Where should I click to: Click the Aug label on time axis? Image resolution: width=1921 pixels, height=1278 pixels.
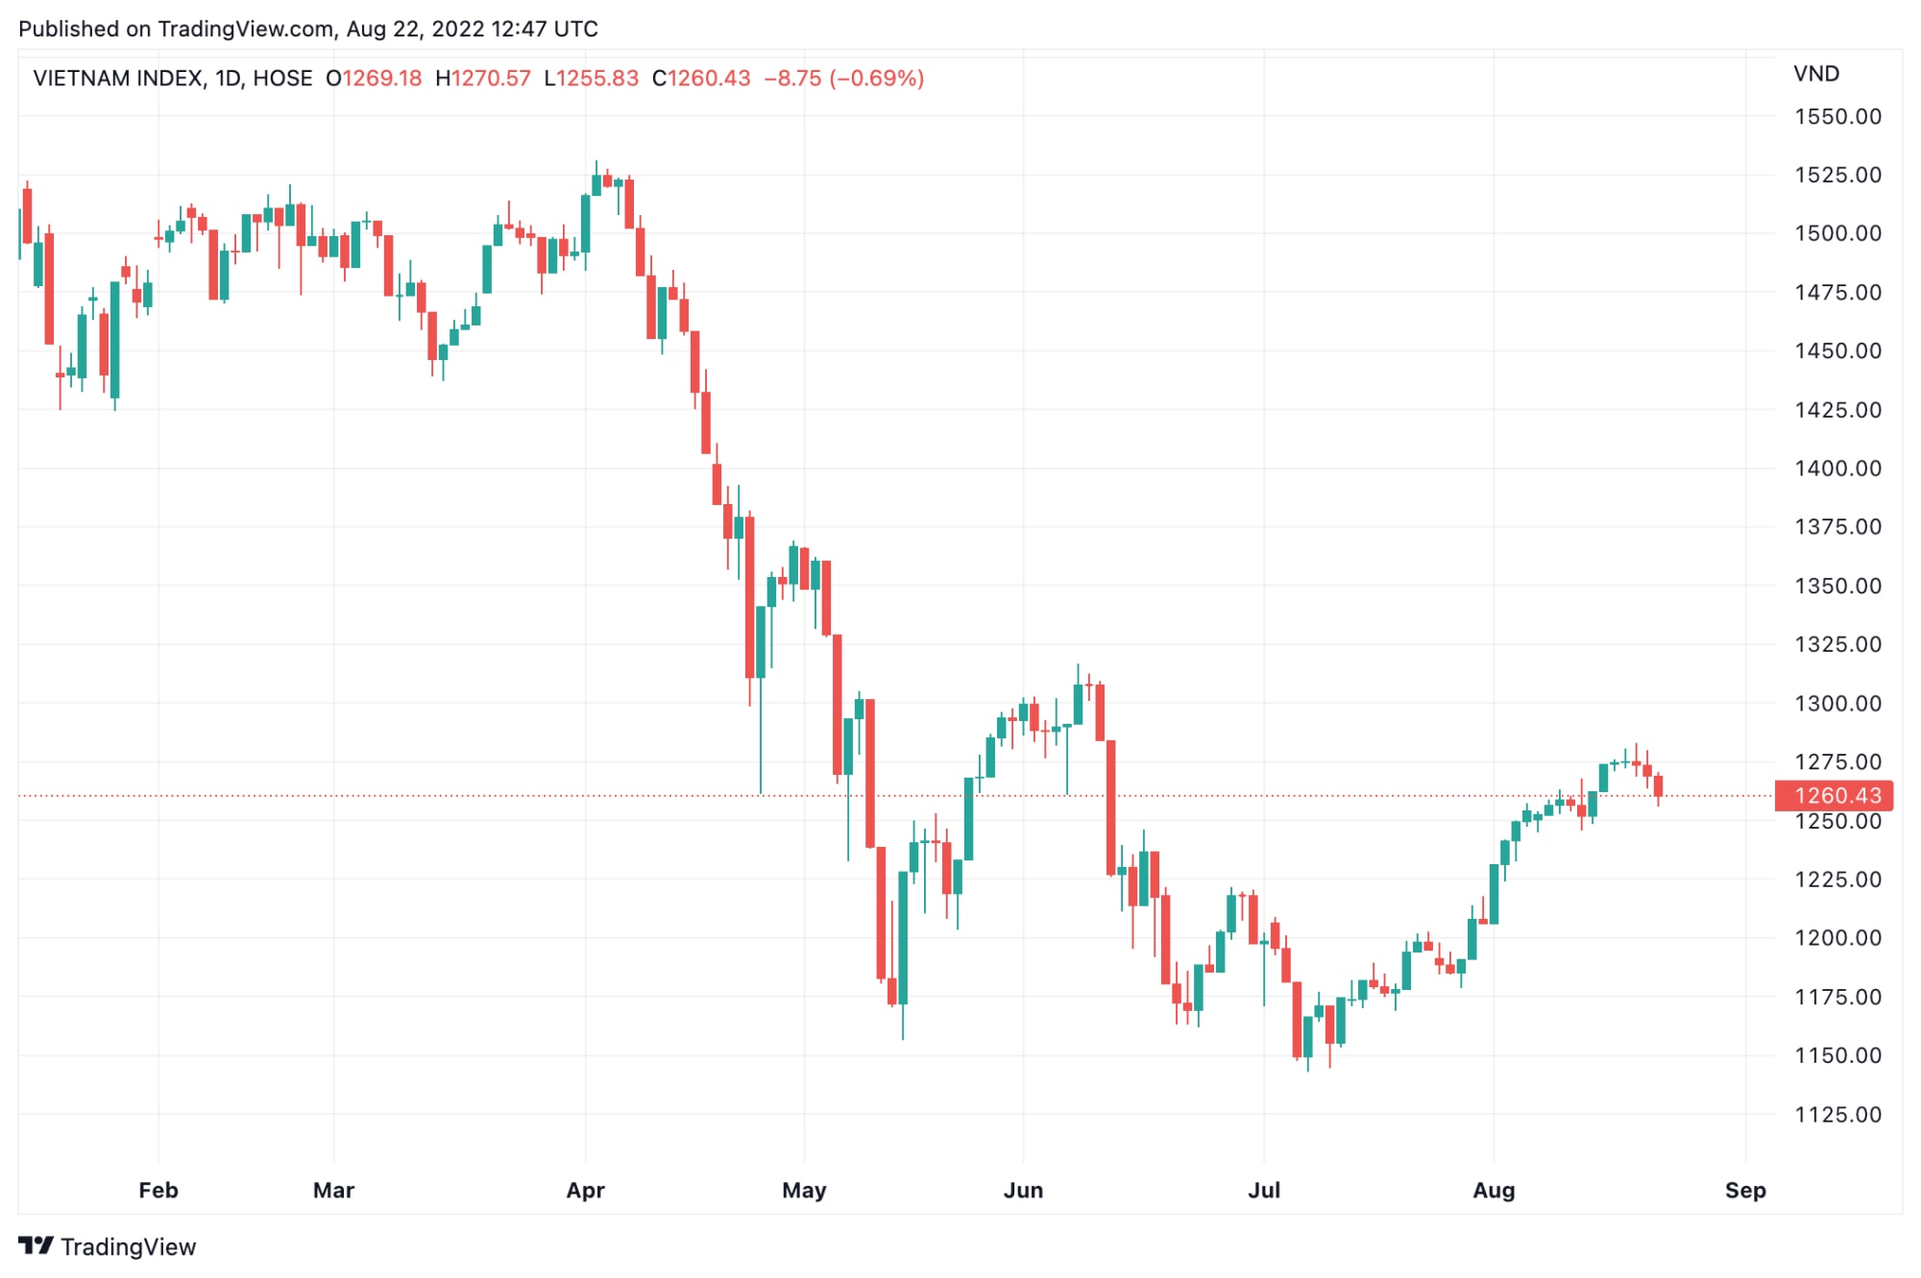point(1494,1191)
